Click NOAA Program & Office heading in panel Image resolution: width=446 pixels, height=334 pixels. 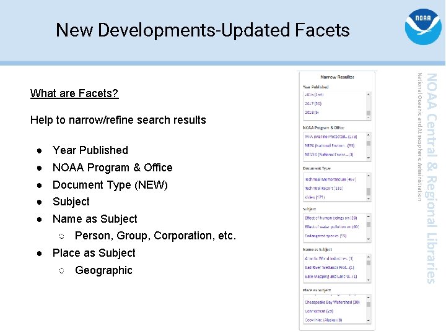pyautogui.click(x=323, y=128)
